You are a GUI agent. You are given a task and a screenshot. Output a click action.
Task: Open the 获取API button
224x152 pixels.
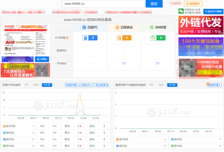87,85
